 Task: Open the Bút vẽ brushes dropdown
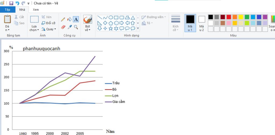[x=88, y=28]
